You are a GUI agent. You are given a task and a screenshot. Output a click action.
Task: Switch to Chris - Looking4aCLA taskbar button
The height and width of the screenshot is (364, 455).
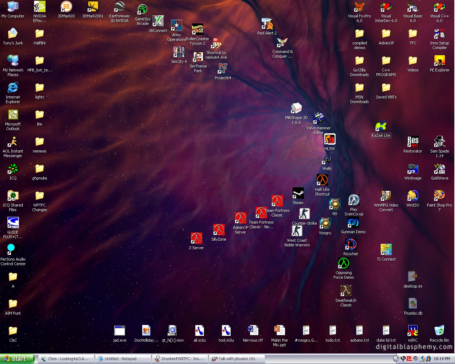click(66, 359)
